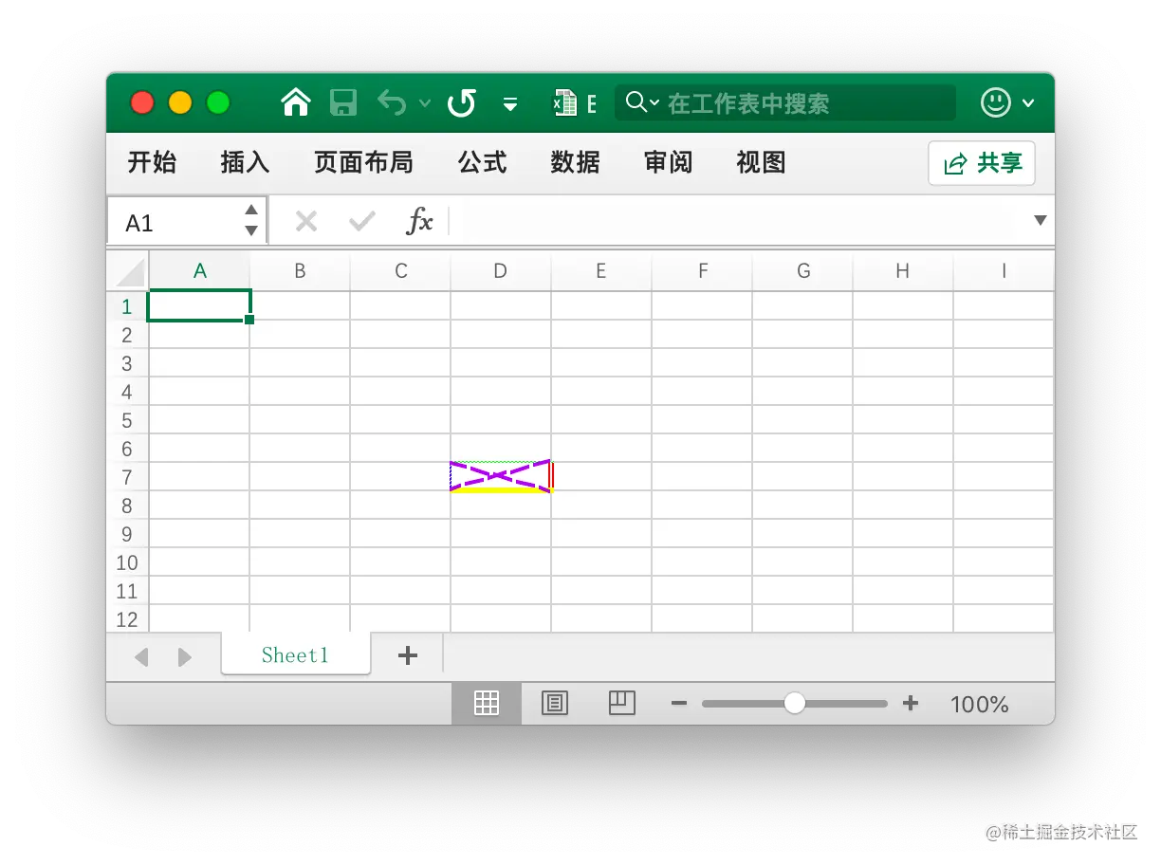1161x865 pixels.
Task: Click the fx Insert Function button
Action: tap(420, 221)
